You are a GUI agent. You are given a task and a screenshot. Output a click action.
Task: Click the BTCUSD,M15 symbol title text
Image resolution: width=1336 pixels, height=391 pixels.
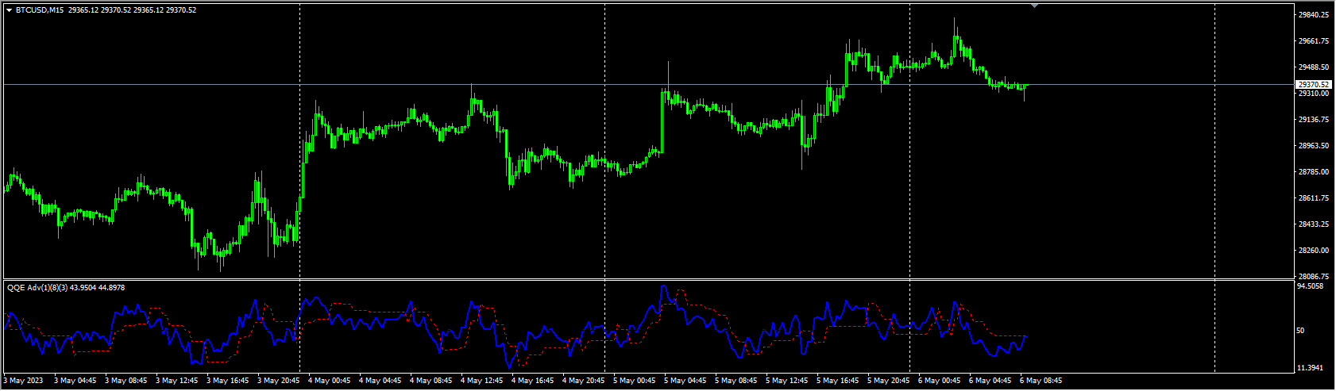click(x=40, y=10)
